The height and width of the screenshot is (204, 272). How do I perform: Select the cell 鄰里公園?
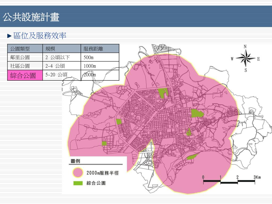click(x=25, y=57)
